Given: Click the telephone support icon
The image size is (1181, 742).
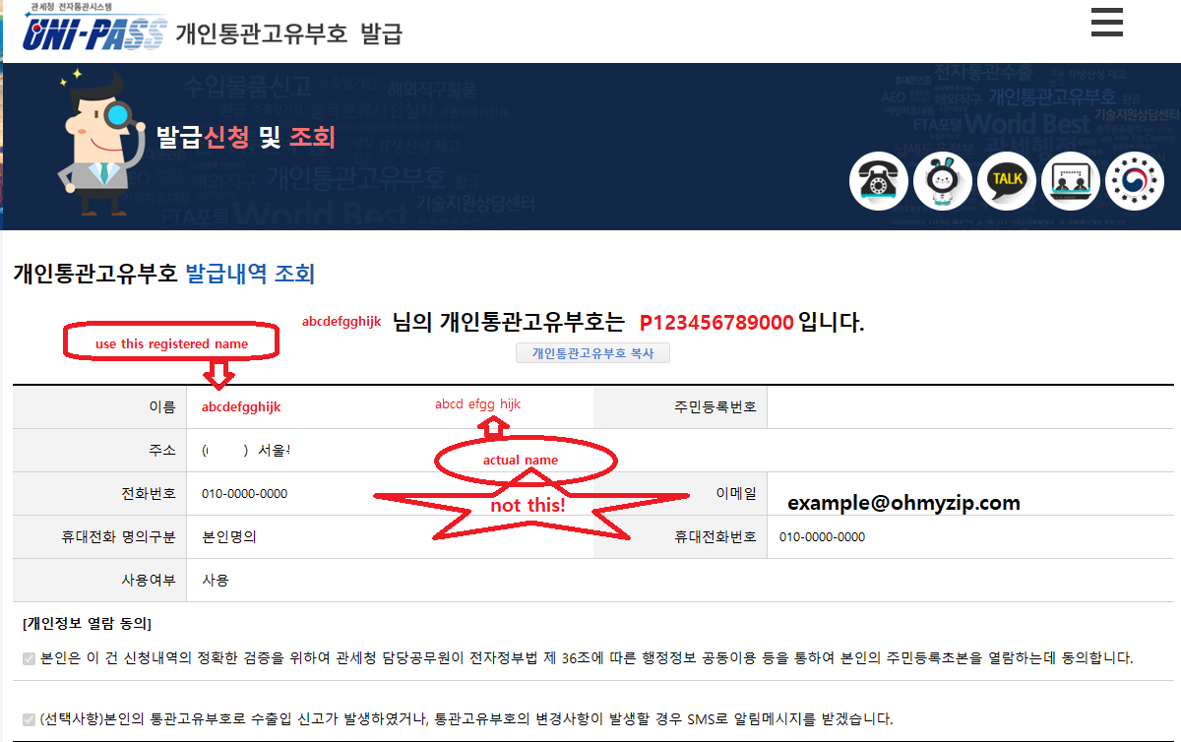Looking at the screenshot, I should pyautogui.click(x=878, y=181).
